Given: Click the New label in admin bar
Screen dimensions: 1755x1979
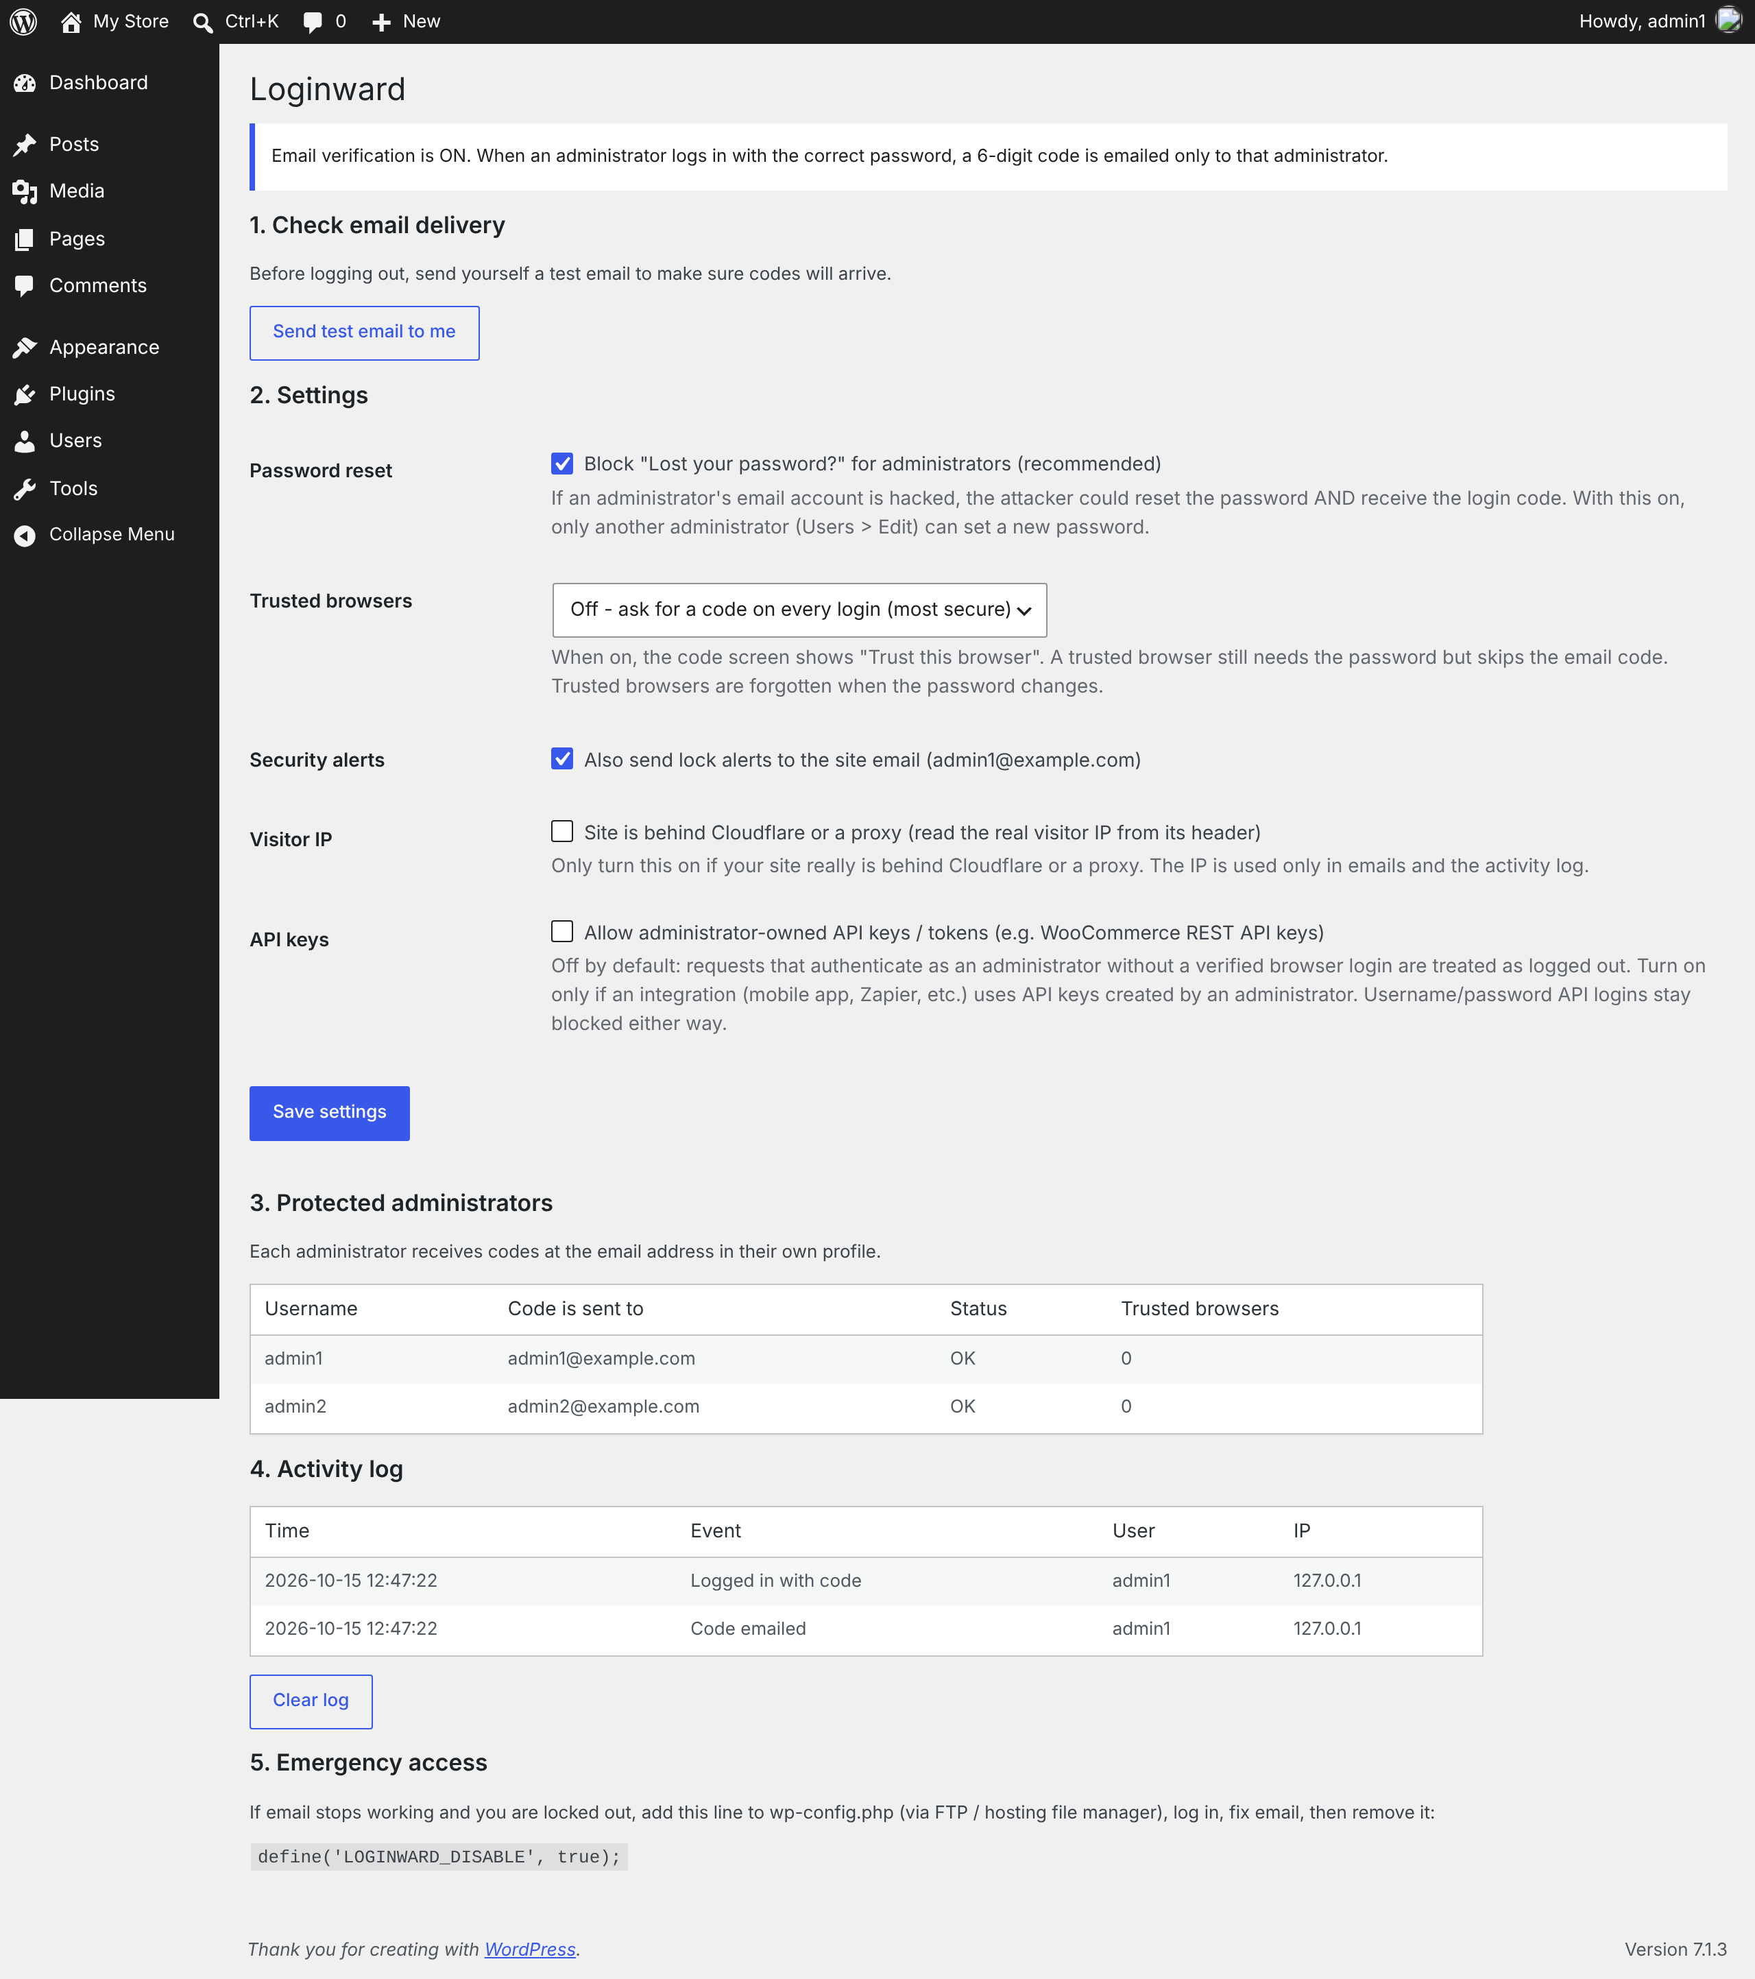Looking at the screenshot, I should (x=421, y=21).
